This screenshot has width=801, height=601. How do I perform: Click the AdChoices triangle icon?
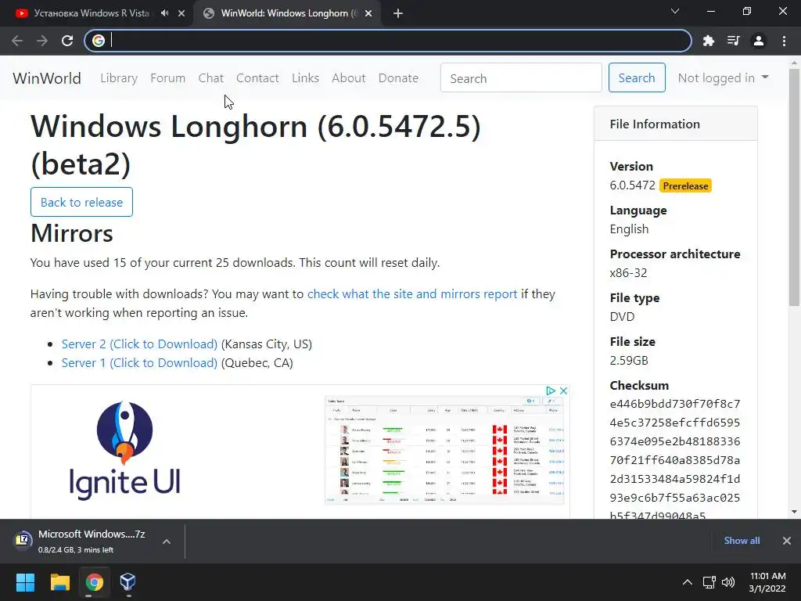pyautogui.click(x=551, y=390)
